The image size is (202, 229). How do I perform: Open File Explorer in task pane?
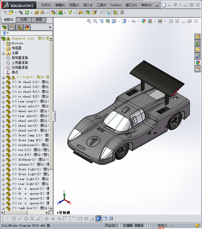[198, 50]
